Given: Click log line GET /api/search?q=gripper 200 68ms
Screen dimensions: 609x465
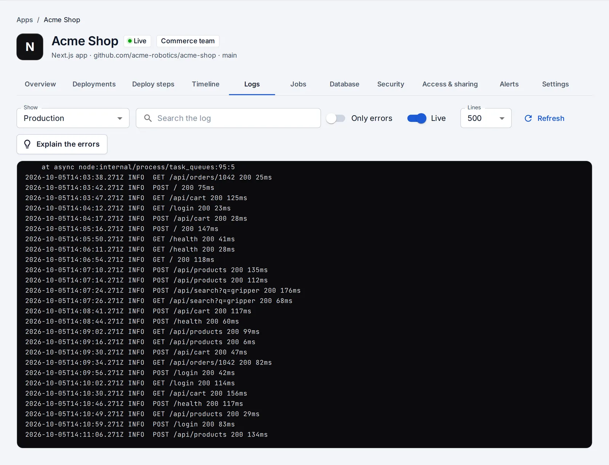Looking at the screenshot, I should click(159, 301).
